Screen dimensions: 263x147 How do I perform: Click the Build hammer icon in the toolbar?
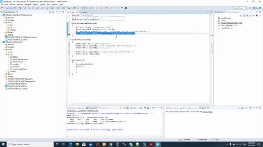click(20, 8)
